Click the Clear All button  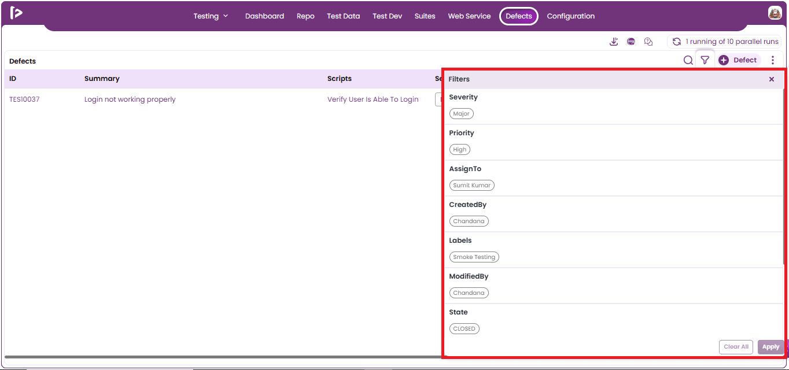pos(736,347)
